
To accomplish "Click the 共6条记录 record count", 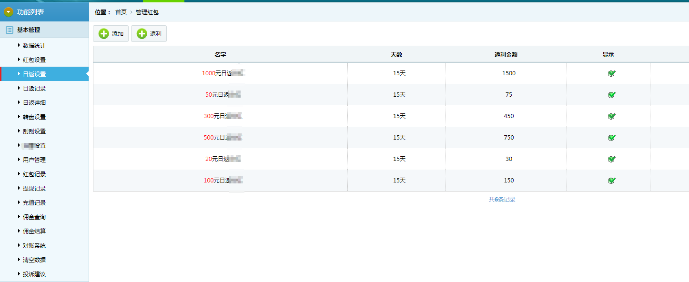I will pyautogui.click(x=502, y=200).
